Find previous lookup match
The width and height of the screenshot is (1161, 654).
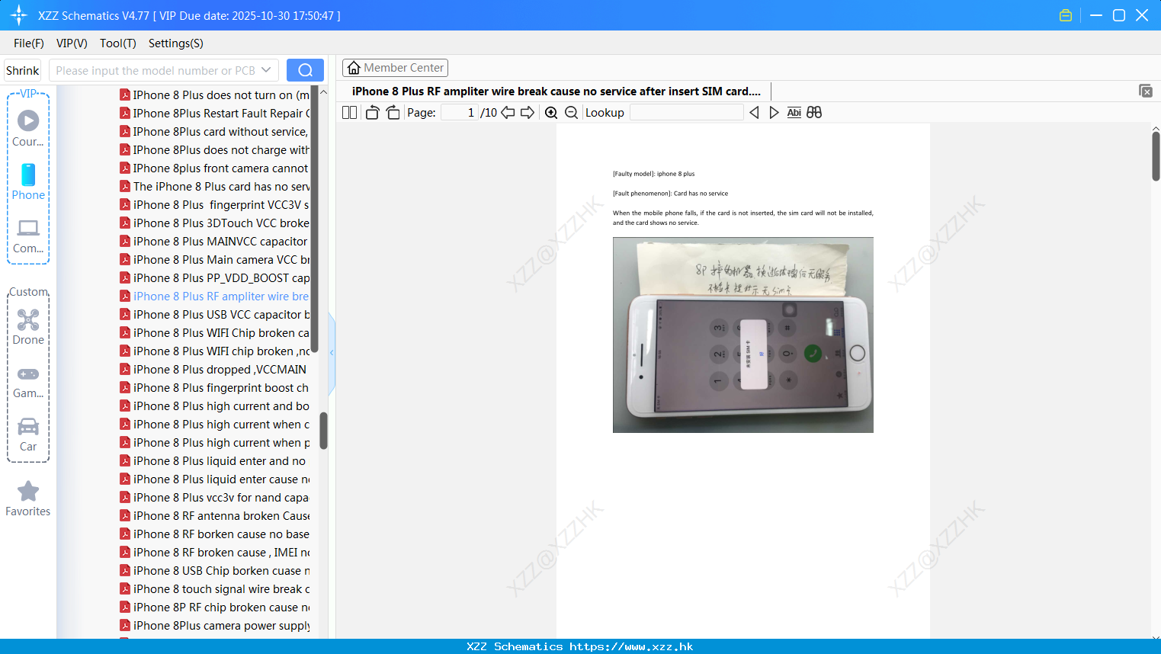[754, 113]
